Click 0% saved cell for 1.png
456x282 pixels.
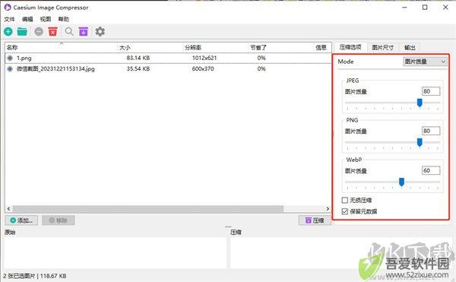261,58
